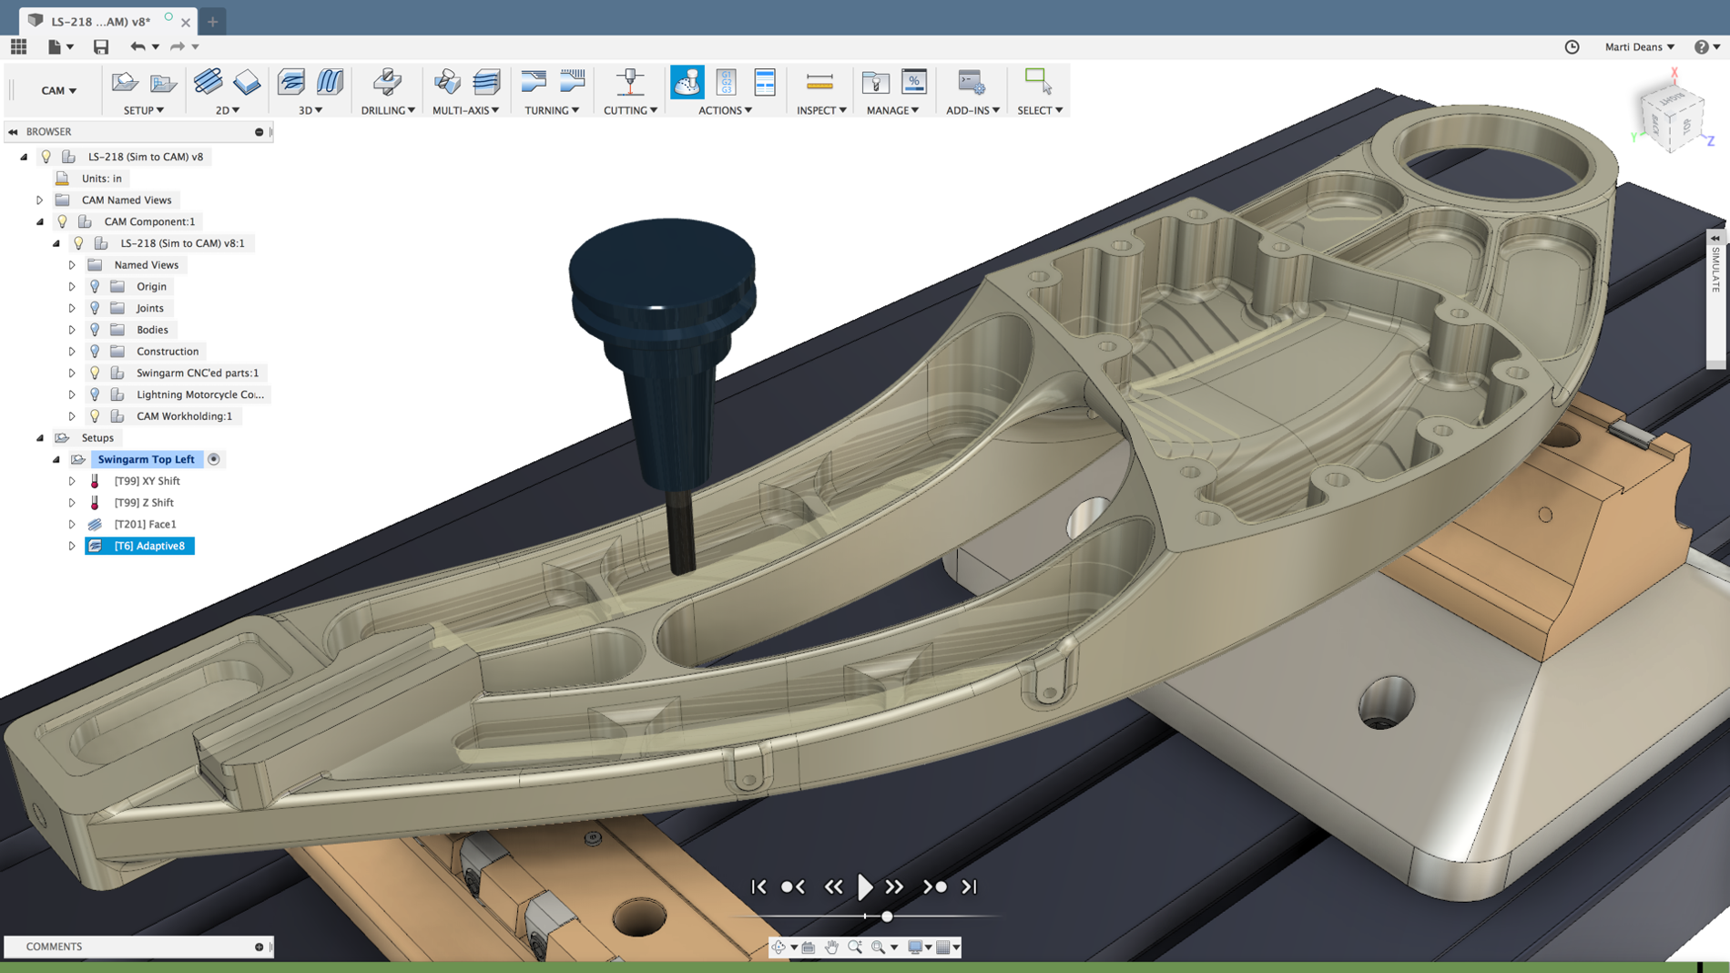
Task: Open the CAM workspace dropdown
Action: [58, 90]
